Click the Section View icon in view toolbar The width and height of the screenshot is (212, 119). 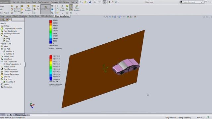[113, 17]
